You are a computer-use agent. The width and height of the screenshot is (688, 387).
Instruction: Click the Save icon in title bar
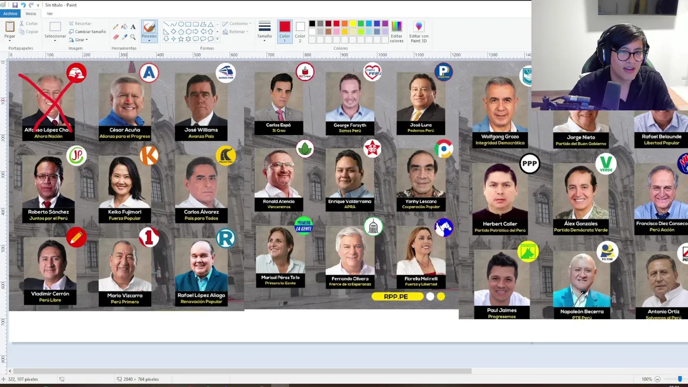[x=15, y=5]
